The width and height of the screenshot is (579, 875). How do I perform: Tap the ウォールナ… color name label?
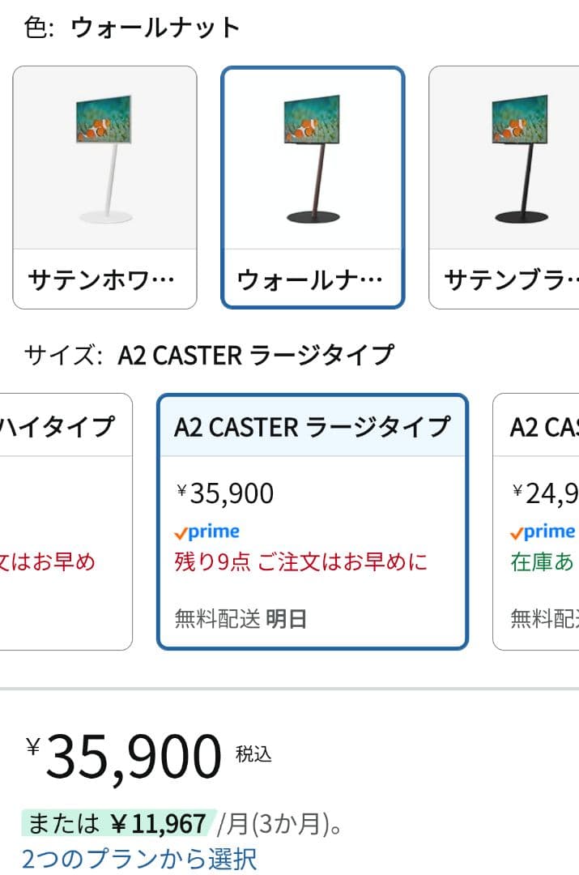(x=310, y=280)
